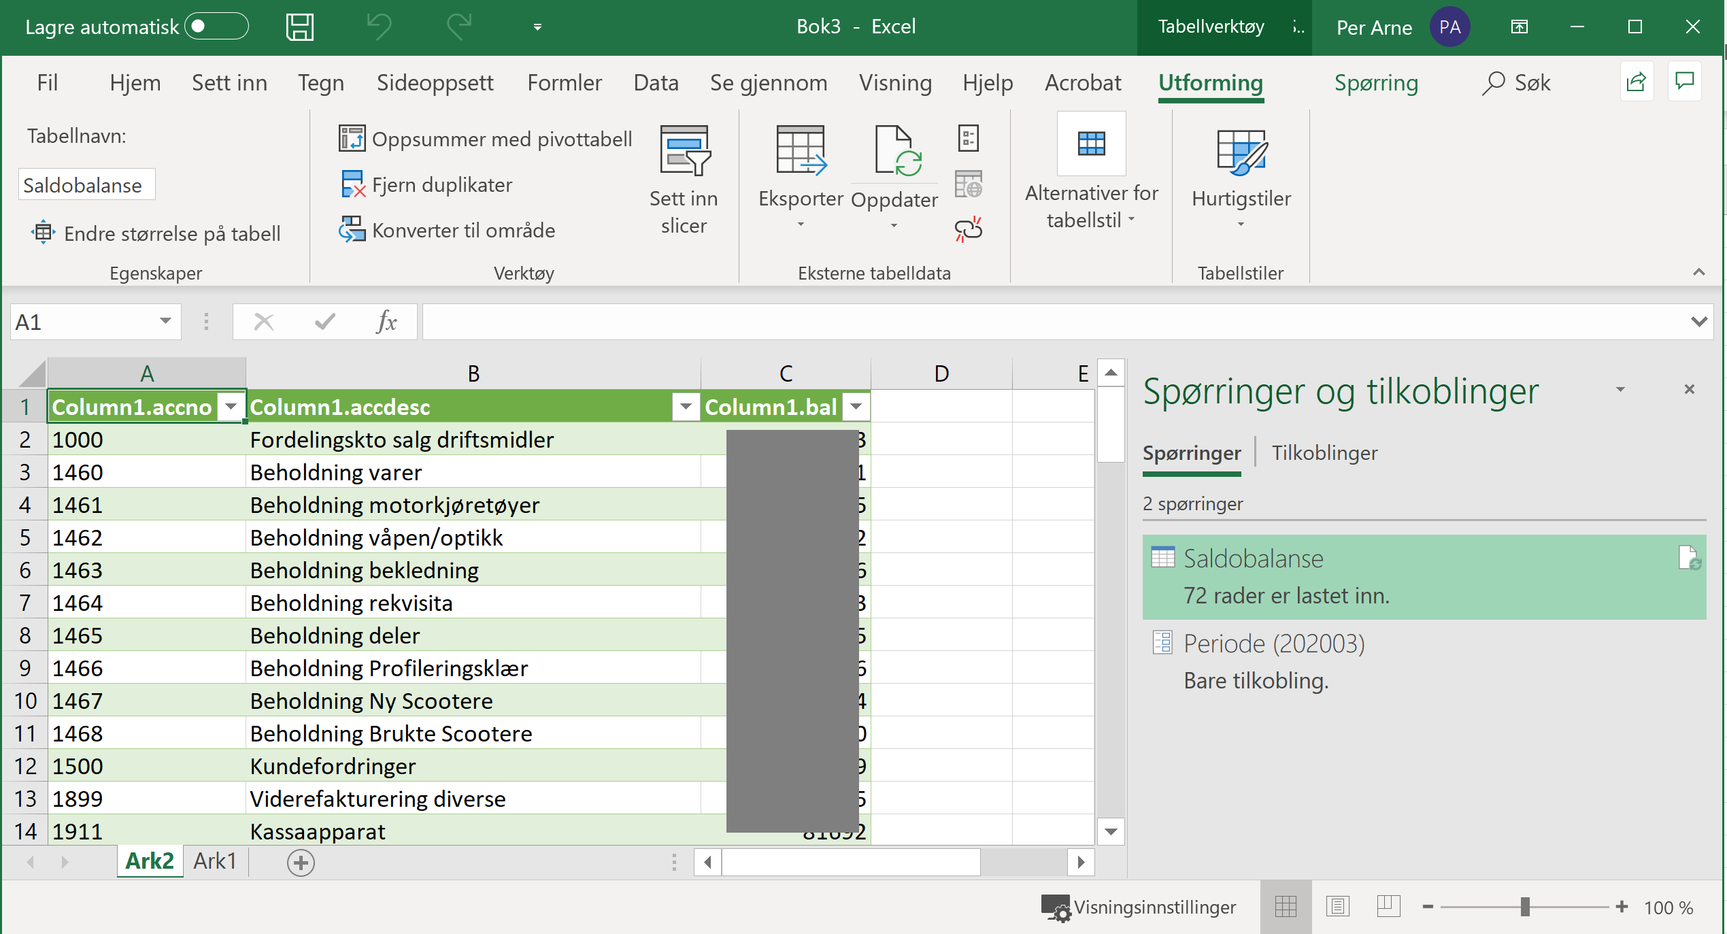Click the zoom slider handle
The image size is (1727, 934).
[x=1525, y=907]
